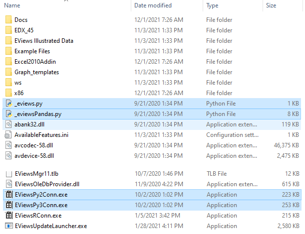Sort by the Date modified column header
The height and width of the screenshot is (234, 305).
pyautogui.click(x=153, y=5)
